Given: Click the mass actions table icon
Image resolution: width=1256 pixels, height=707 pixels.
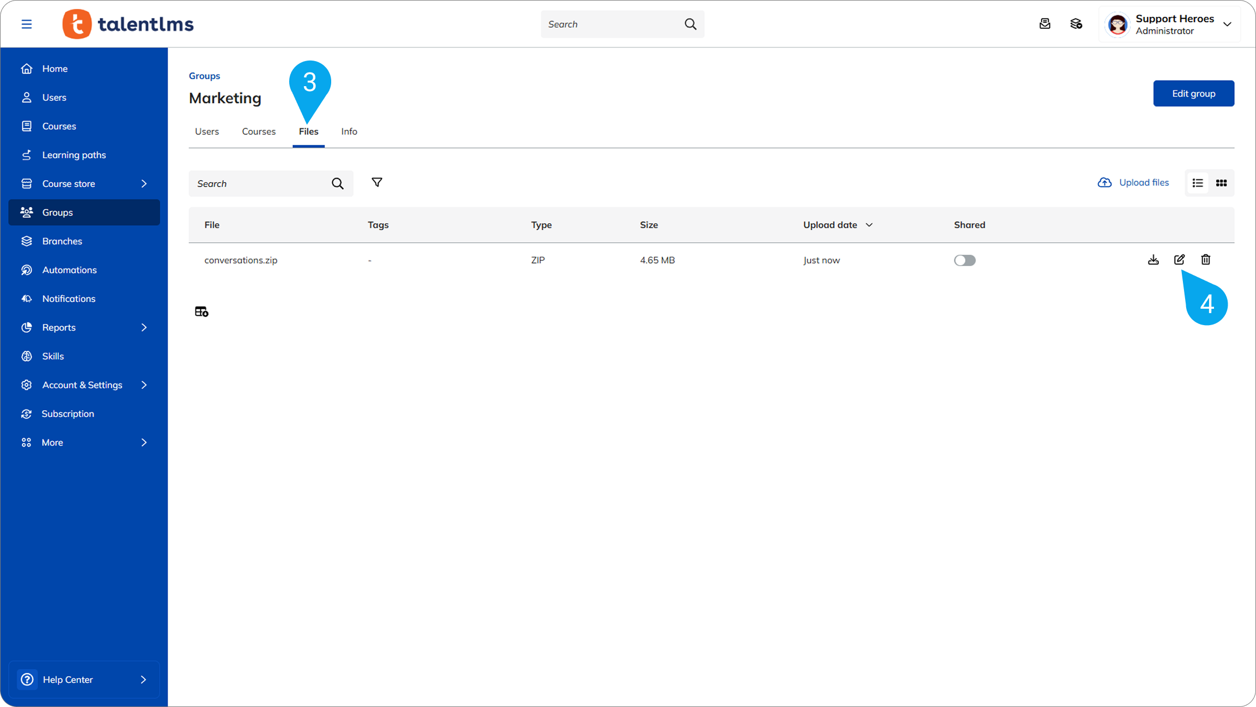Looking at the screenshot, I should point(201,311).
